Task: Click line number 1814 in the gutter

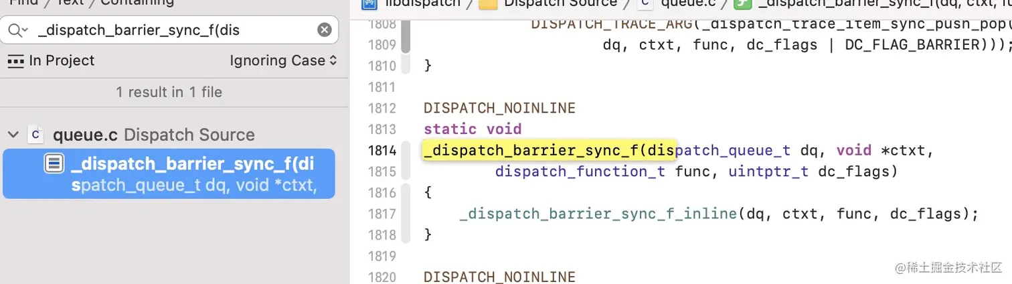Action: [x=382, y=150]
